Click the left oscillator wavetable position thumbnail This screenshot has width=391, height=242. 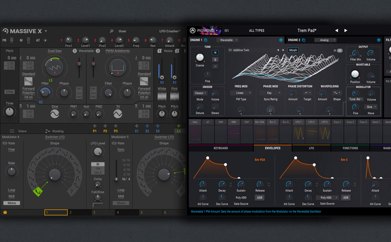click(x=28, y=81)
